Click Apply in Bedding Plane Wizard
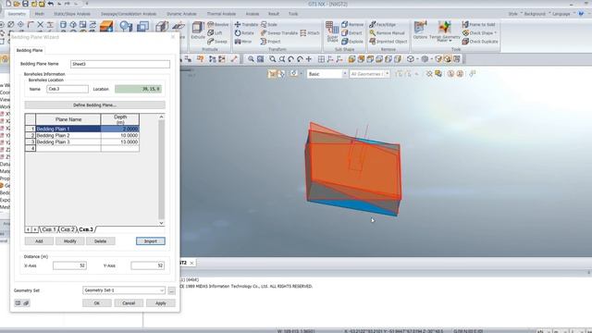 [x=161, y=303]
